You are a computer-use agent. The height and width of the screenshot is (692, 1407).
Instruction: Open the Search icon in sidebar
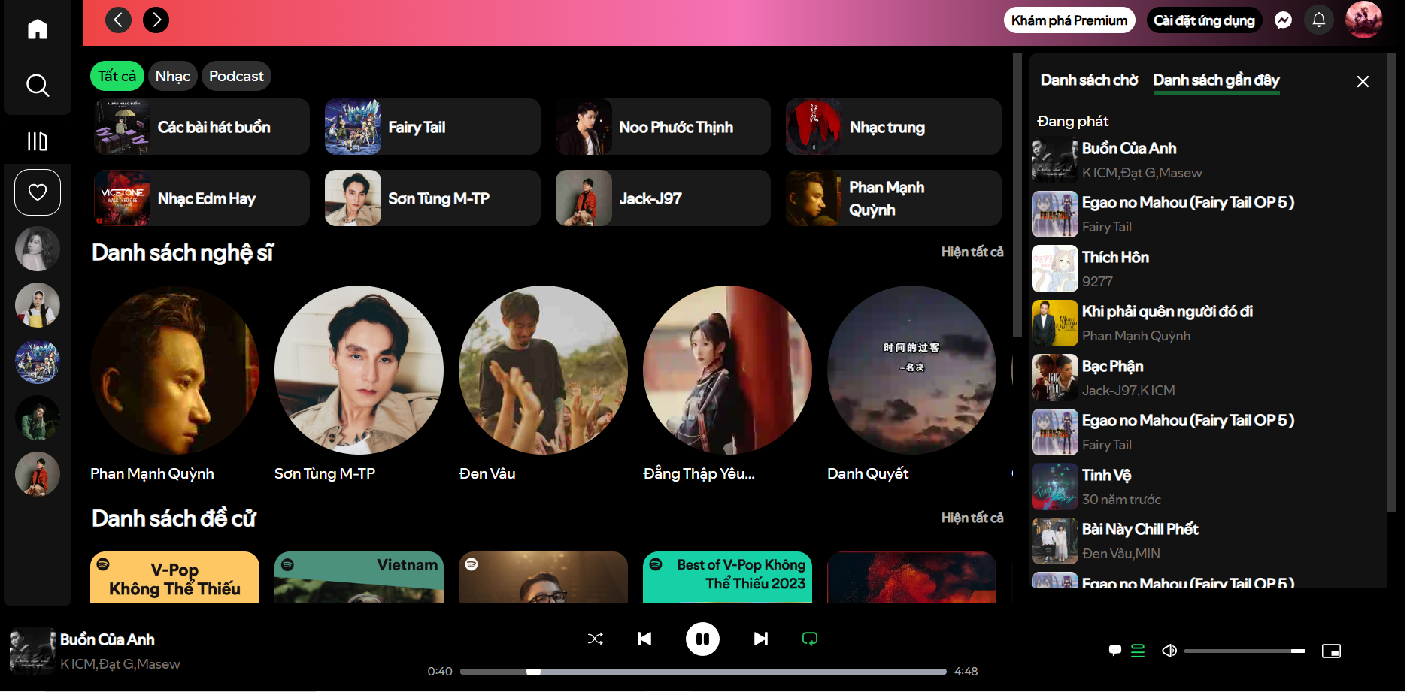tap(38, 85)
